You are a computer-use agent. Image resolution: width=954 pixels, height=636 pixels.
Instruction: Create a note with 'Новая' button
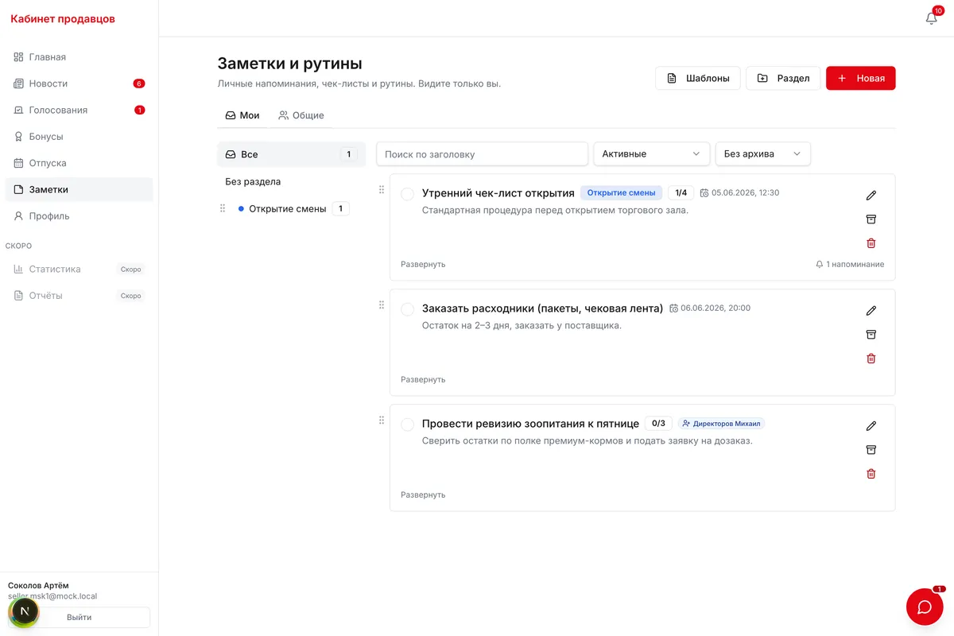[861, 78]
